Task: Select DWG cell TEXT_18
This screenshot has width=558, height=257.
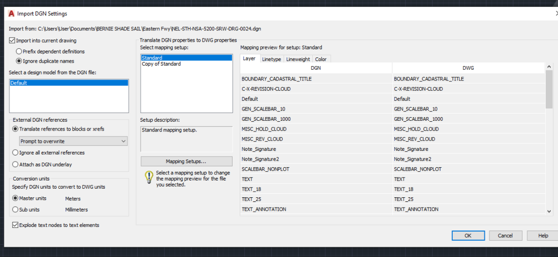Action: (x=468, y=189)
